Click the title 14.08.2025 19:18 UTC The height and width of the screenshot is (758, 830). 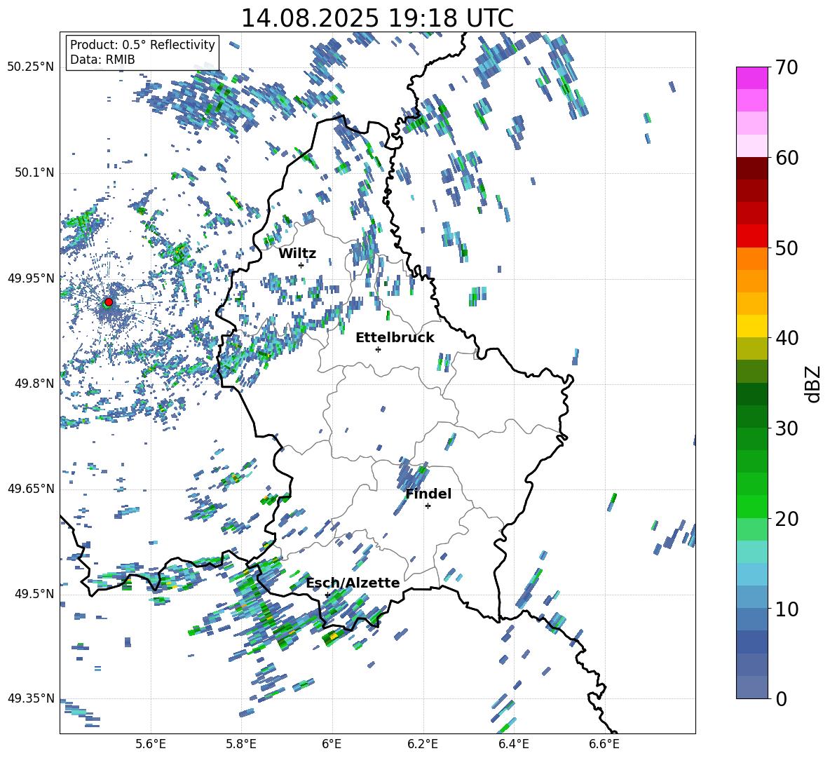coord(377,18)
